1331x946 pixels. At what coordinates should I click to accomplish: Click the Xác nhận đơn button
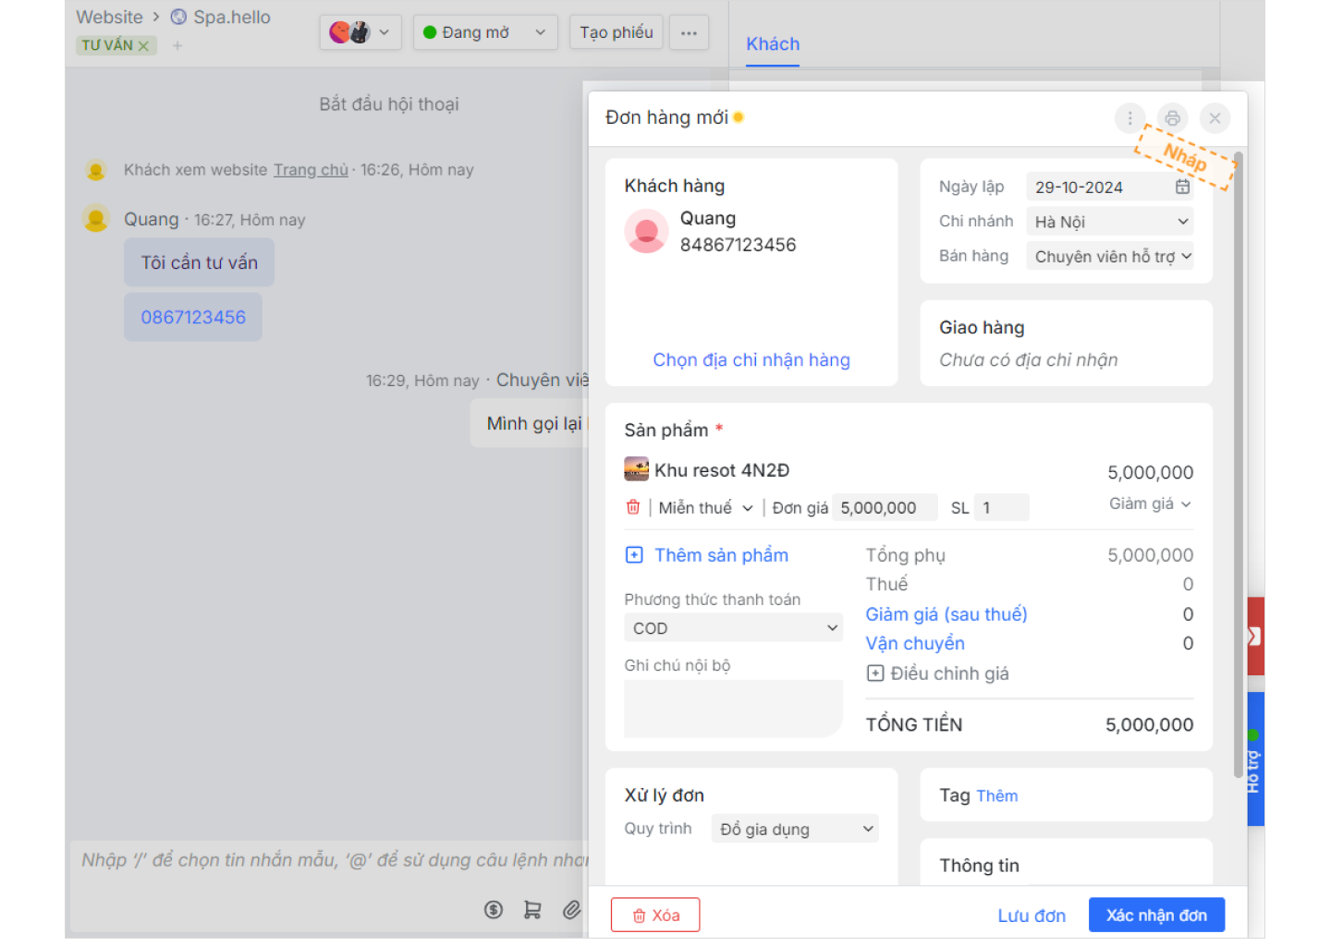(x=1155, y=915)
